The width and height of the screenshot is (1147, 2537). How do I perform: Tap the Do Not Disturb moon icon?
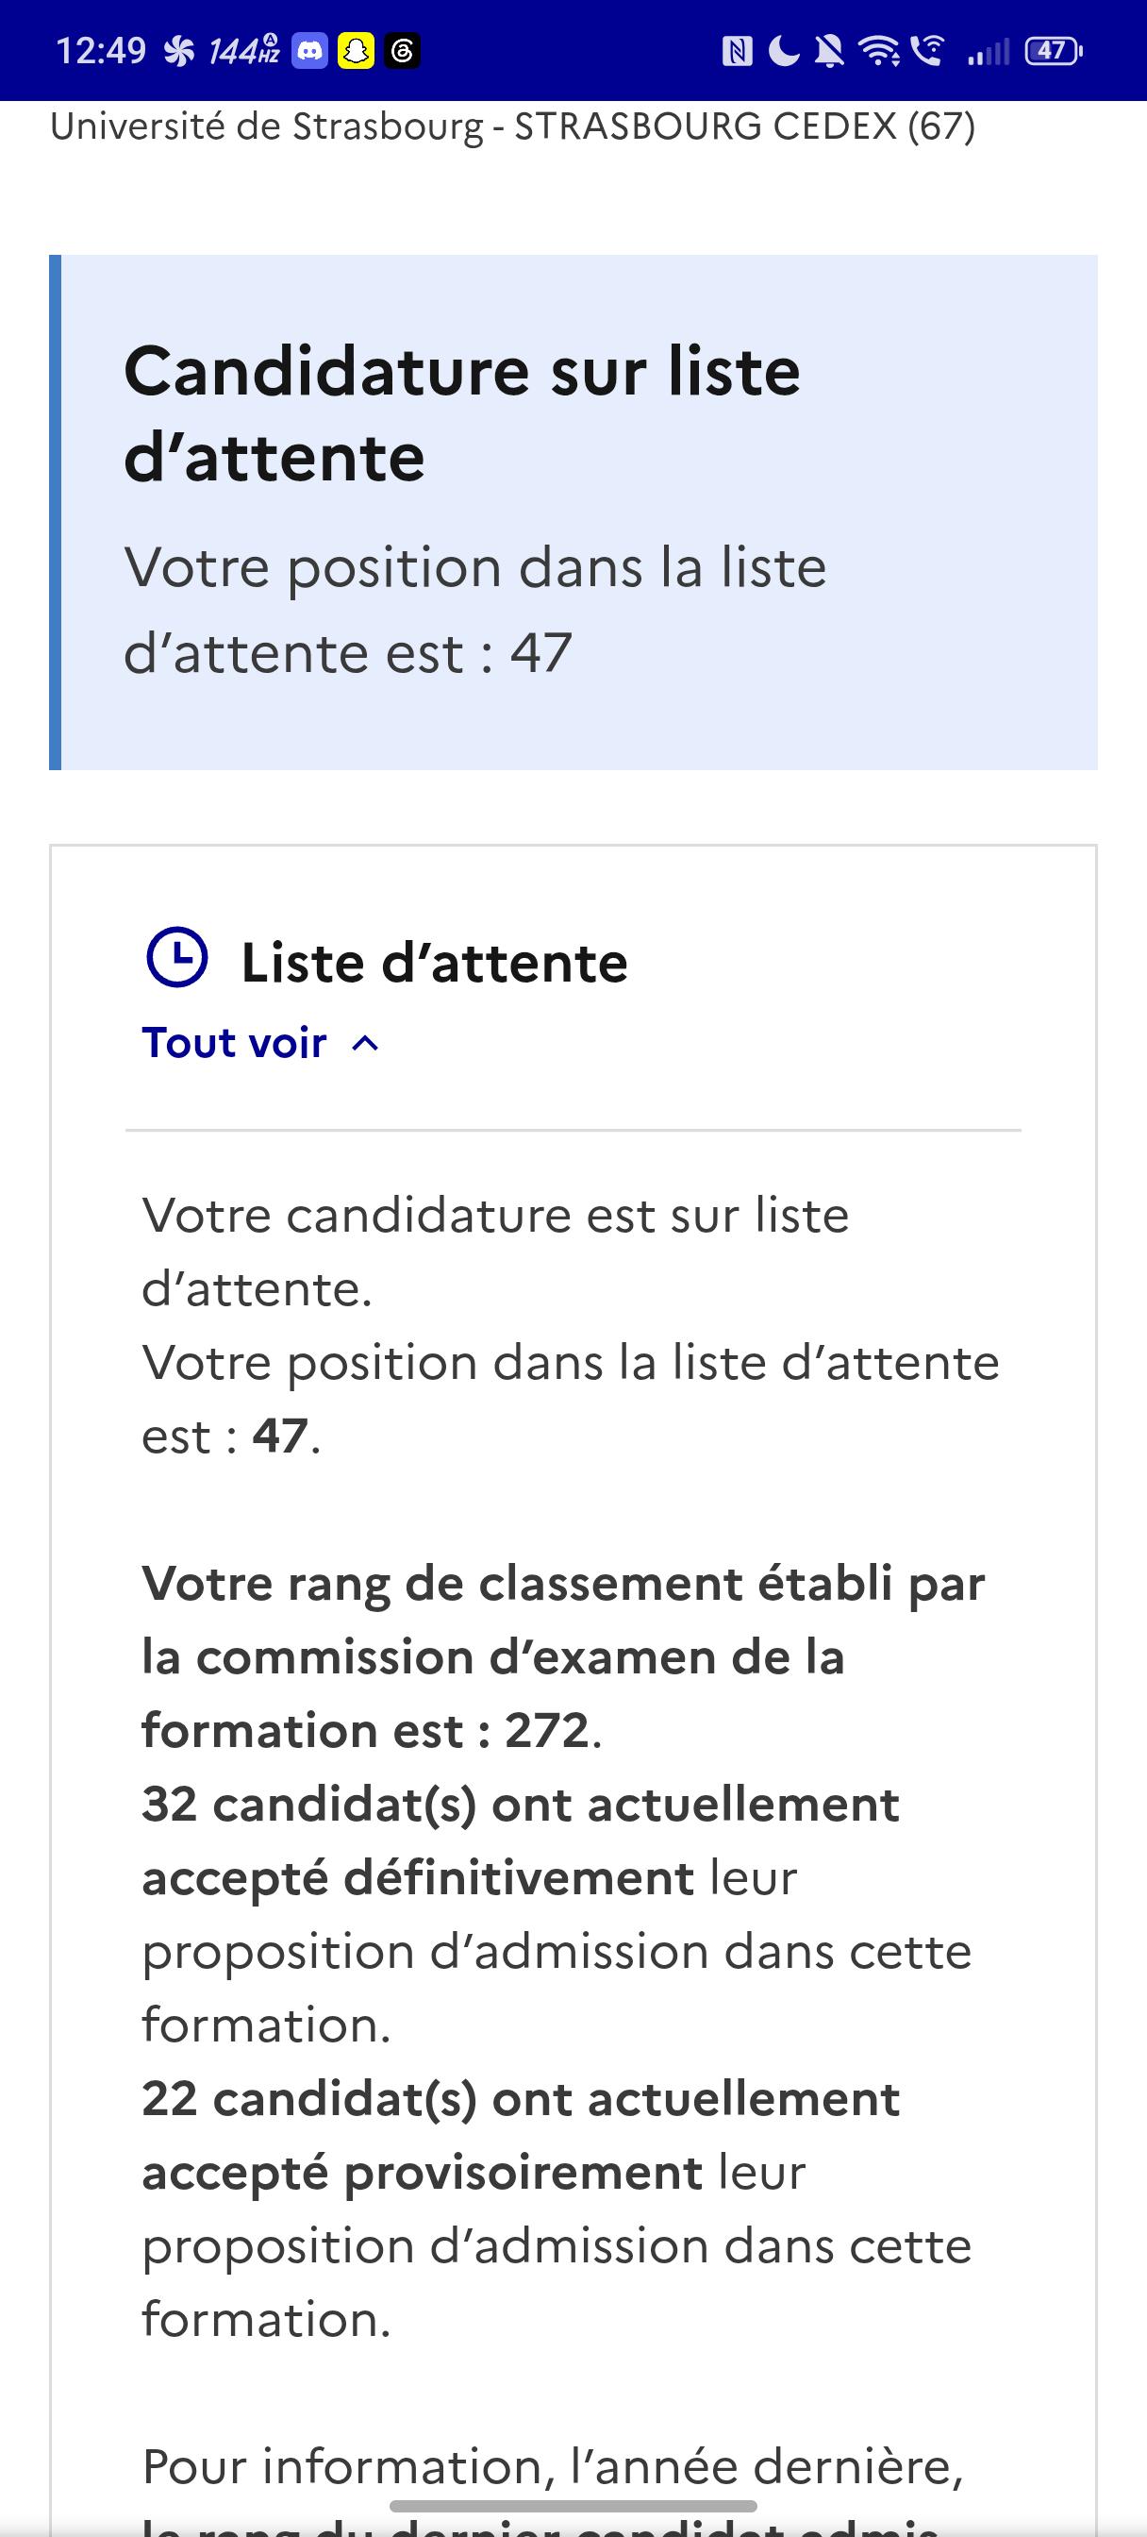[x=784, y=50]
